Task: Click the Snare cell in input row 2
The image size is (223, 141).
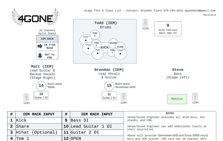Action: [39, 126]
